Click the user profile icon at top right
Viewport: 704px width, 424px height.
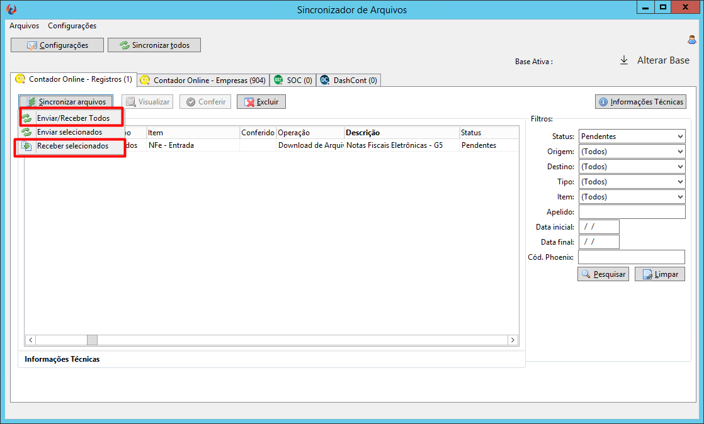pos(691,40)
